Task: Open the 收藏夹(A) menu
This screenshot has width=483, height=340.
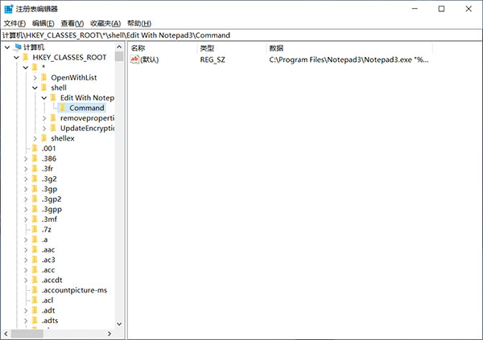Action: click(x=106, y=23)
